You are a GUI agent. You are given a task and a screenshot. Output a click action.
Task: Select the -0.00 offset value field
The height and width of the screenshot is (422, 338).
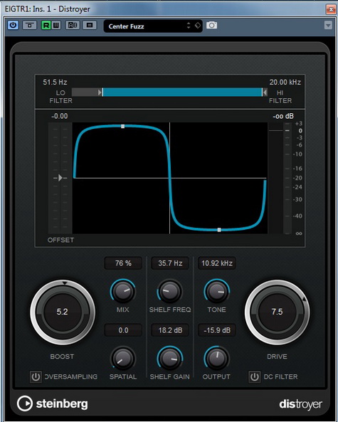pos(60,116)
